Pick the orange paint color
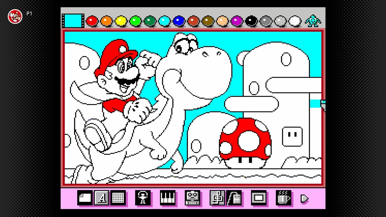 pos(106,21)
